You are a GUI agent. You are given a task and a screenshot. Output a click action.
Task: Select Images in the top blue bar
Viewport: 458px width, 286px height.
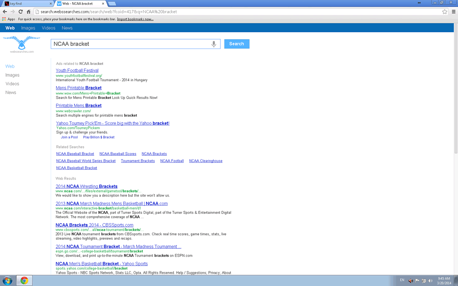click(x=28, y=28)
